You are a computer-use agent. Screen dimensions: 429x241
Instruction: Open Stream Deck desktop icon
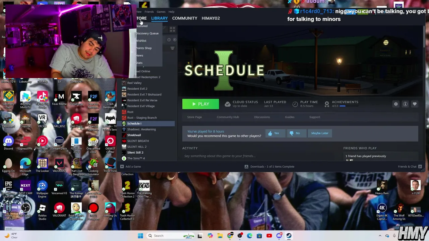[x=59, y=143]
